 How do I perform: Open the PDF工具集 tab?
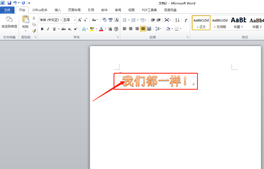click(149, 10)
